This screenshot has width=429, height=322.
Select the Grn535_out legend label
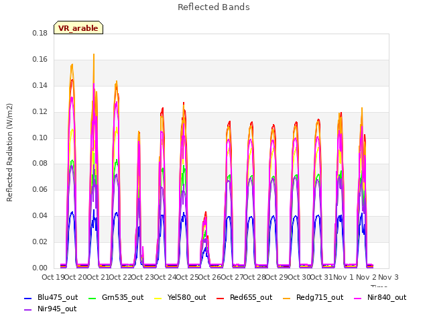point(123,297)
